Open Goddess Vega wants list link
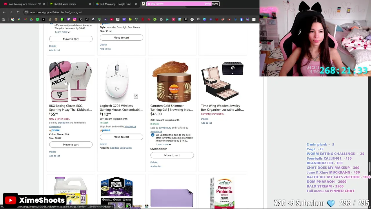This screenshot has width=371, height=209. tap(121, 148)
